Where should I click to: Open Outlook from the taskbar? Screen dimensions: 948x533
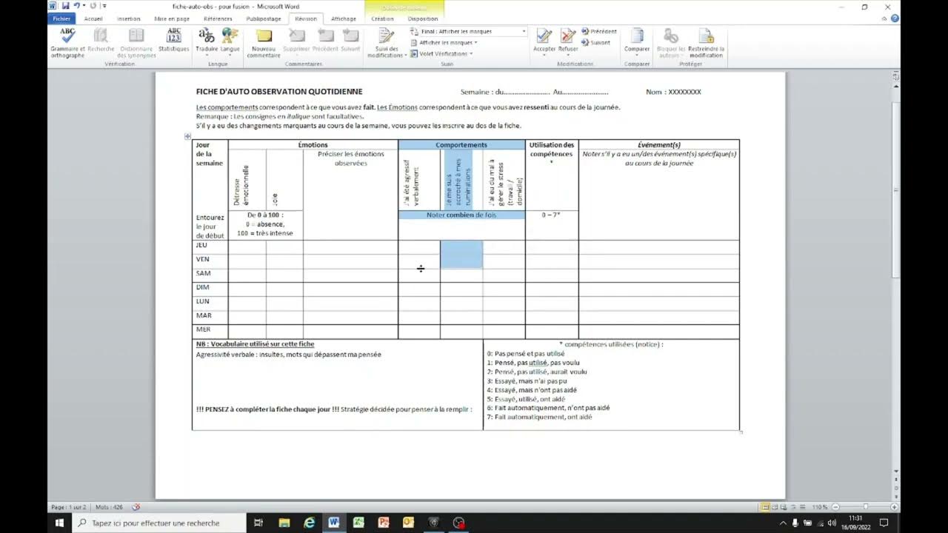pos(408,523)
